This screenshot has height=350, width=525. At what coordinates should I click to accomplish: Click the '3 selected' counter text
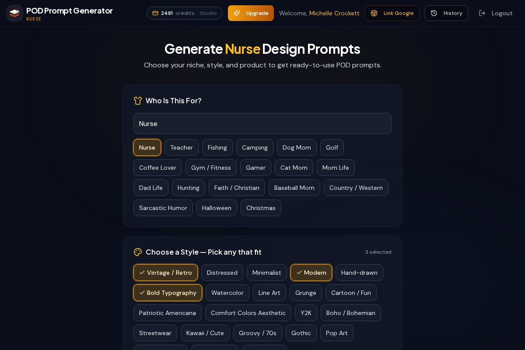pyautogui.click(x=378, y=252)
